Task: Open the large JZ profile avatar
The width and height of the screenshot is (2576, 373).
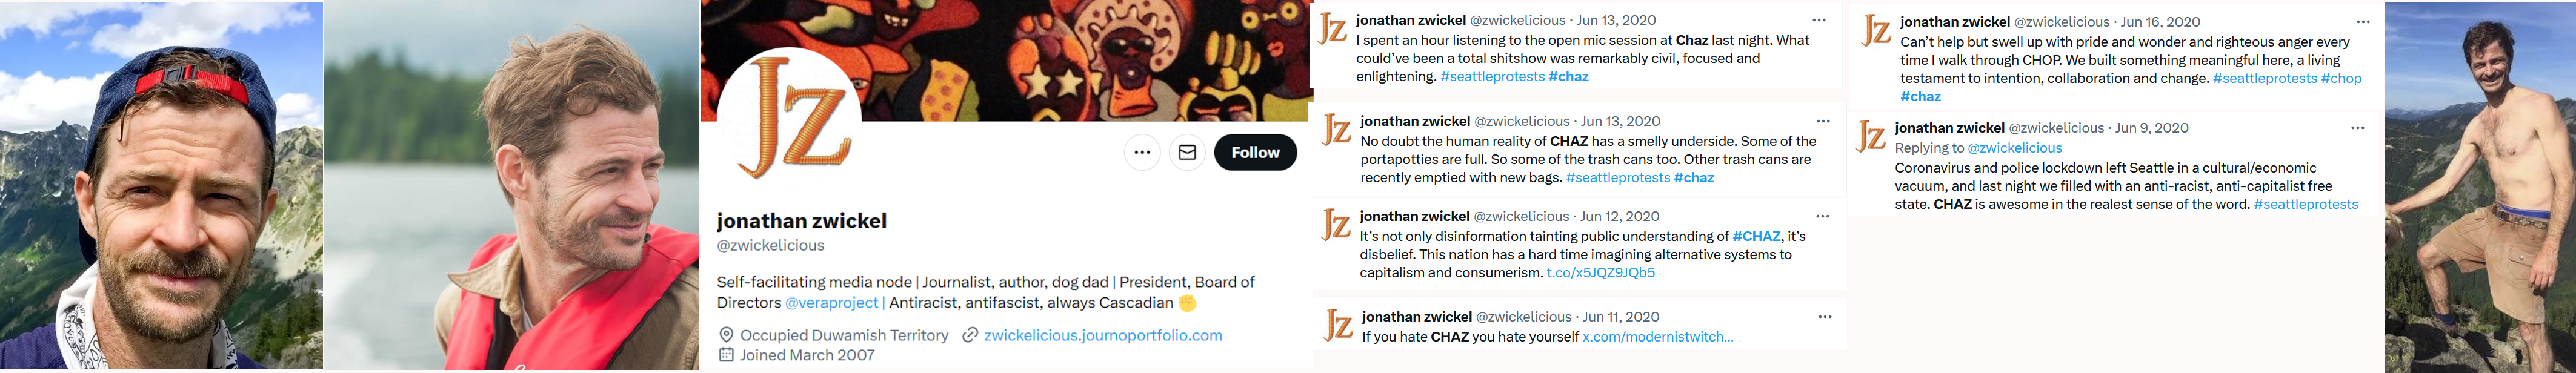Action: click(x=791, y=117)
